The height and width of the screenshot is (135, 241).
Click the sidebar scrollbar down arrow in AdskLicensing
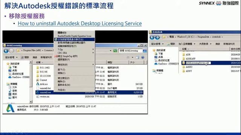[31, 102]
